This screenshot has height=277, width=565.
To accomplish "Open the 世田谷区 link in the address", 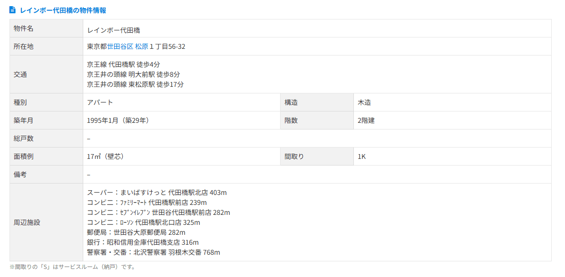I will click(x=120, y=46).
